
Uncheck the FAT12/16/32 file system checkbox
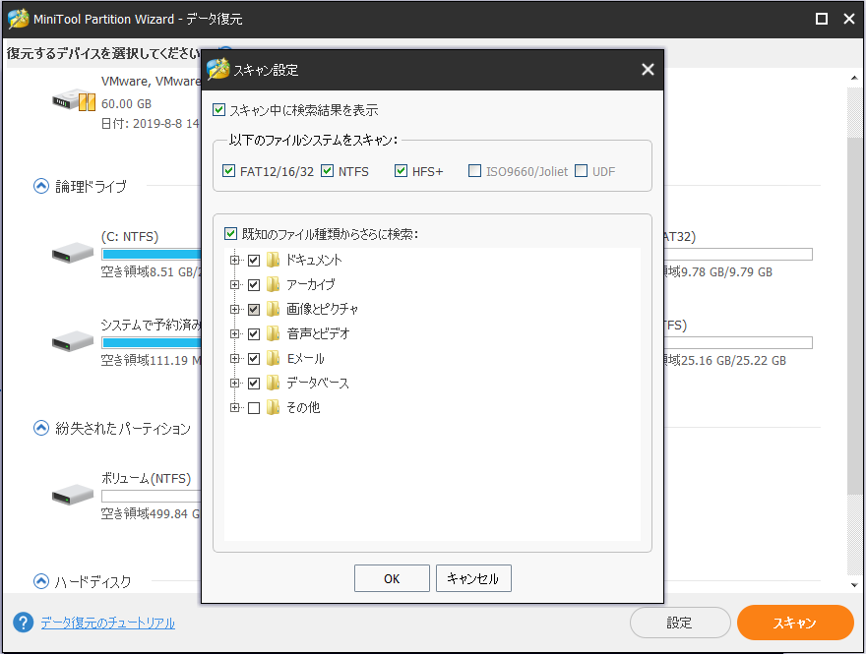tap(228, 170)
